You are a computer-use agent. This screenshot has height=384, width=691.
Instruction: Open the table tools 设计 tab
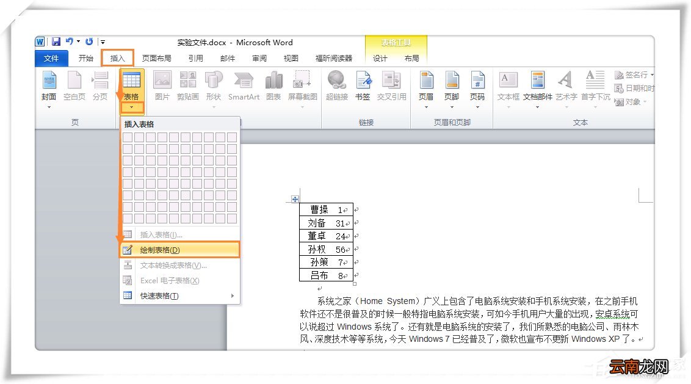coord(380,58)
